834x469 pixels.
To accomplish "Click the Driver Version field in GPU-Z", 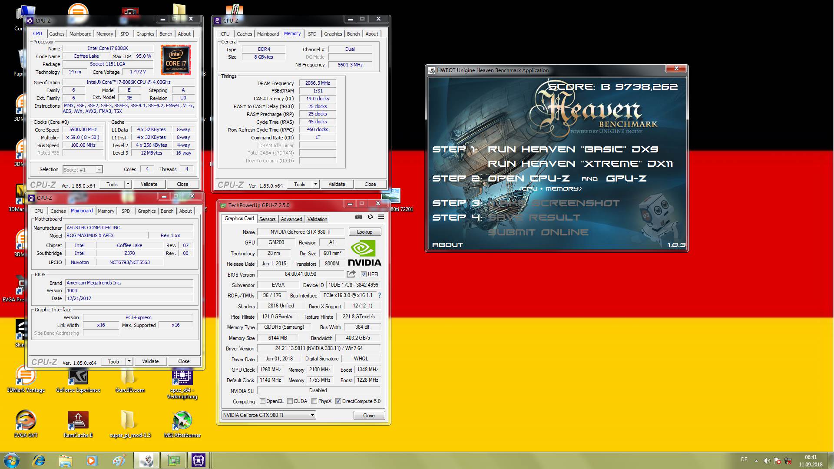I will [x=319, y=348].
